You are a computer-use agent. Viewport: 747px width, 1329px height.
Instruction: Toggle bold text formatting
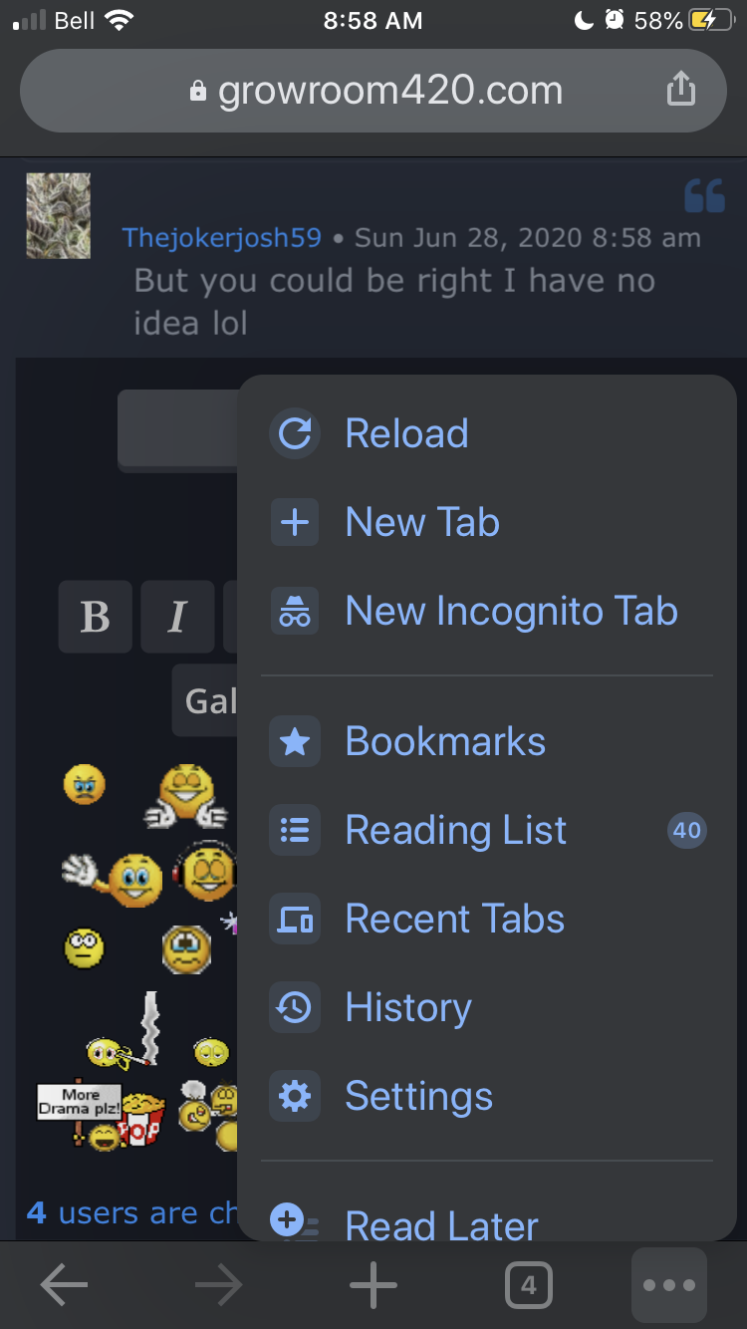[x=96, y=617]
